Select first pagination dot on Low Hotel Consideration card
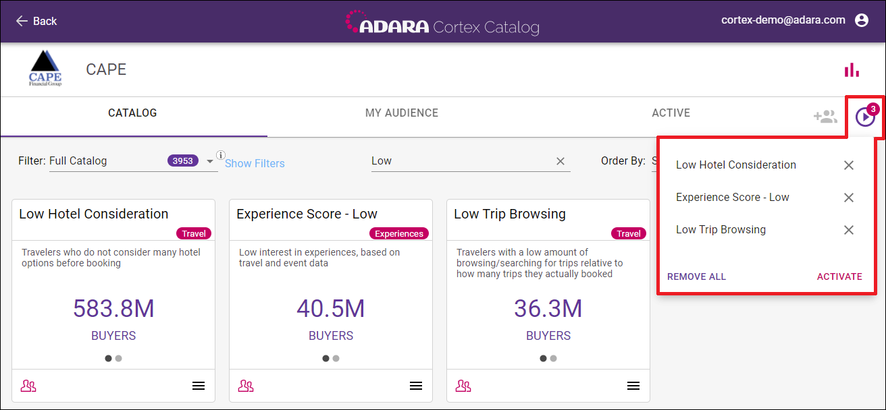 pos(109,359)
